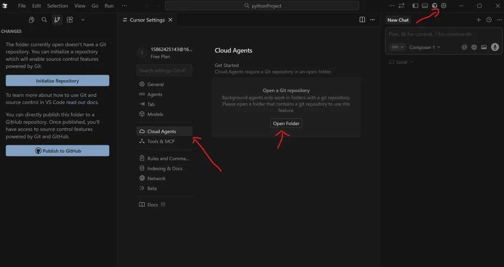
Task: Show chat history clock icon
Action: [489, 20]
